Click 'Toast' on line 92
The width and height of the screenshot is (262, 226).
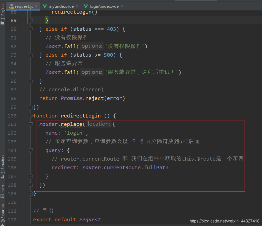point(53,46)
